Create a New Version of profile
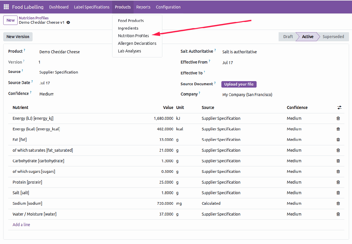 [18, 37]
